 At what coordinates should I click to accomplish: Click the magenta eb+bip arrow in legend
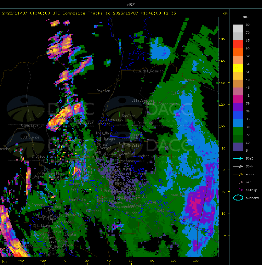tap(238, 190)
